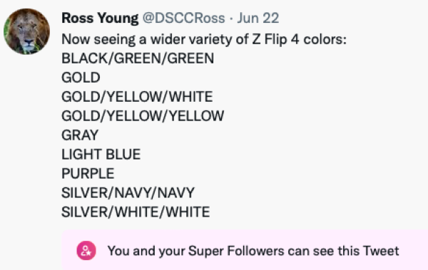Screen dimensions: 428x270
Task: Open the tweet via Jun 22 timestamp
Action: (258, 19)
